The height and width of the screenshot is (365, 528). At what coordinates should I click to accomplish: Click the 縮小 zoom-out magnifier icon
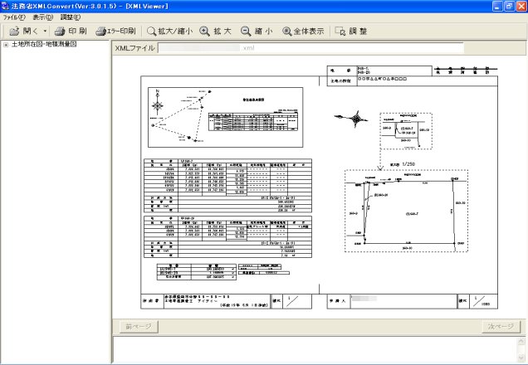pos(246,32)
